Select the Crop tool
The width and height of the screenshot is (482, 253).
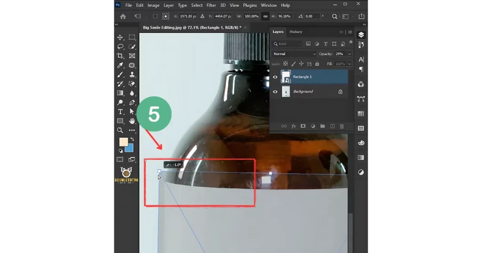(x=120, y=56)
